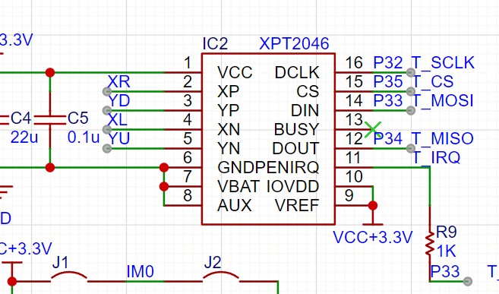
Task: Click the IM0 net label
Action: (140, 272)
